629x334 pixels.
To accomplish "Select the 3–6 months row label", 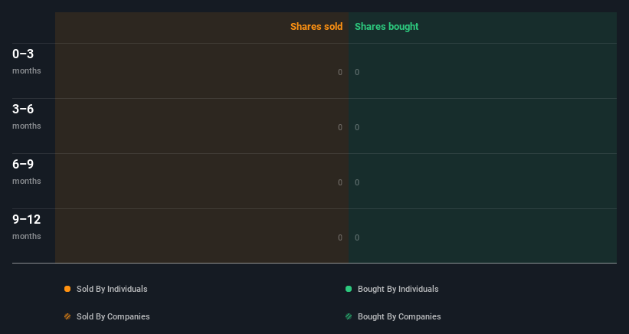I will click(x=27, y=116).
